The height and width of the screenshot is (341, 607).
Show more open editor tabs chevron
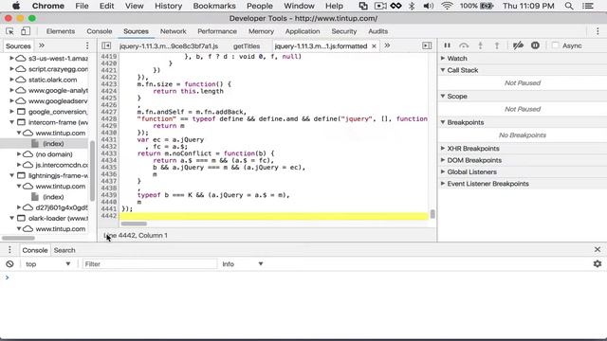[387, 45]
